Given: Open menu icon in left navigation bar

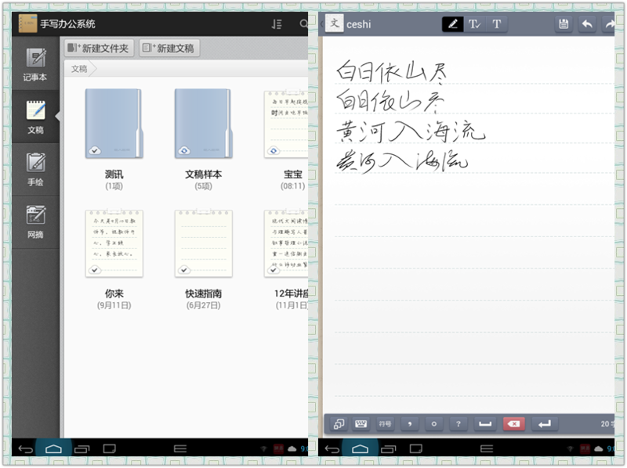Looking at the screenshot, I should pos(180,449).
